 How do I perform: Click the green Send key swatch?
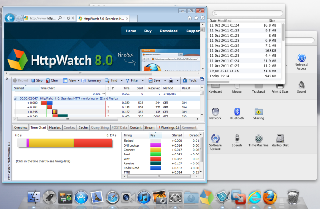pos(155,155)
